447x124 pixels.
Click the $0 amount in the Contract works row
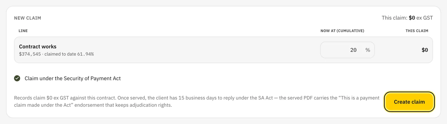point(425,50)
